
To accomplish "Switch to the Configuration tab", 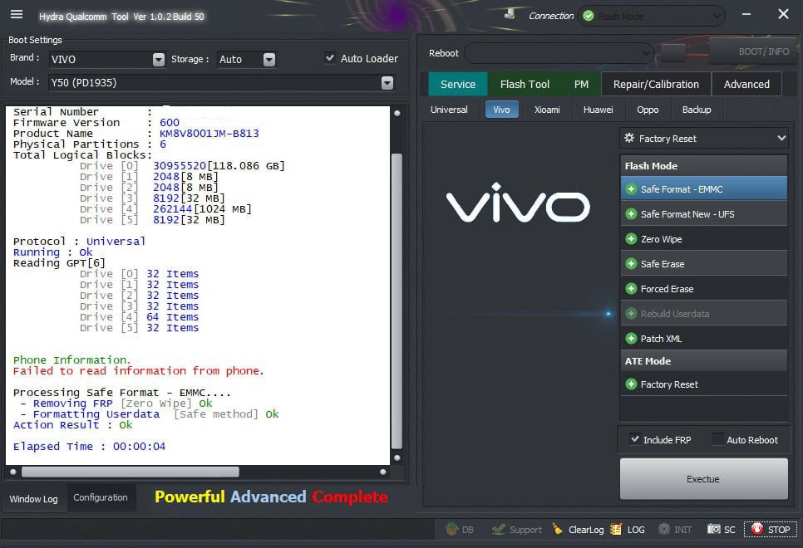I will (101, 497).
